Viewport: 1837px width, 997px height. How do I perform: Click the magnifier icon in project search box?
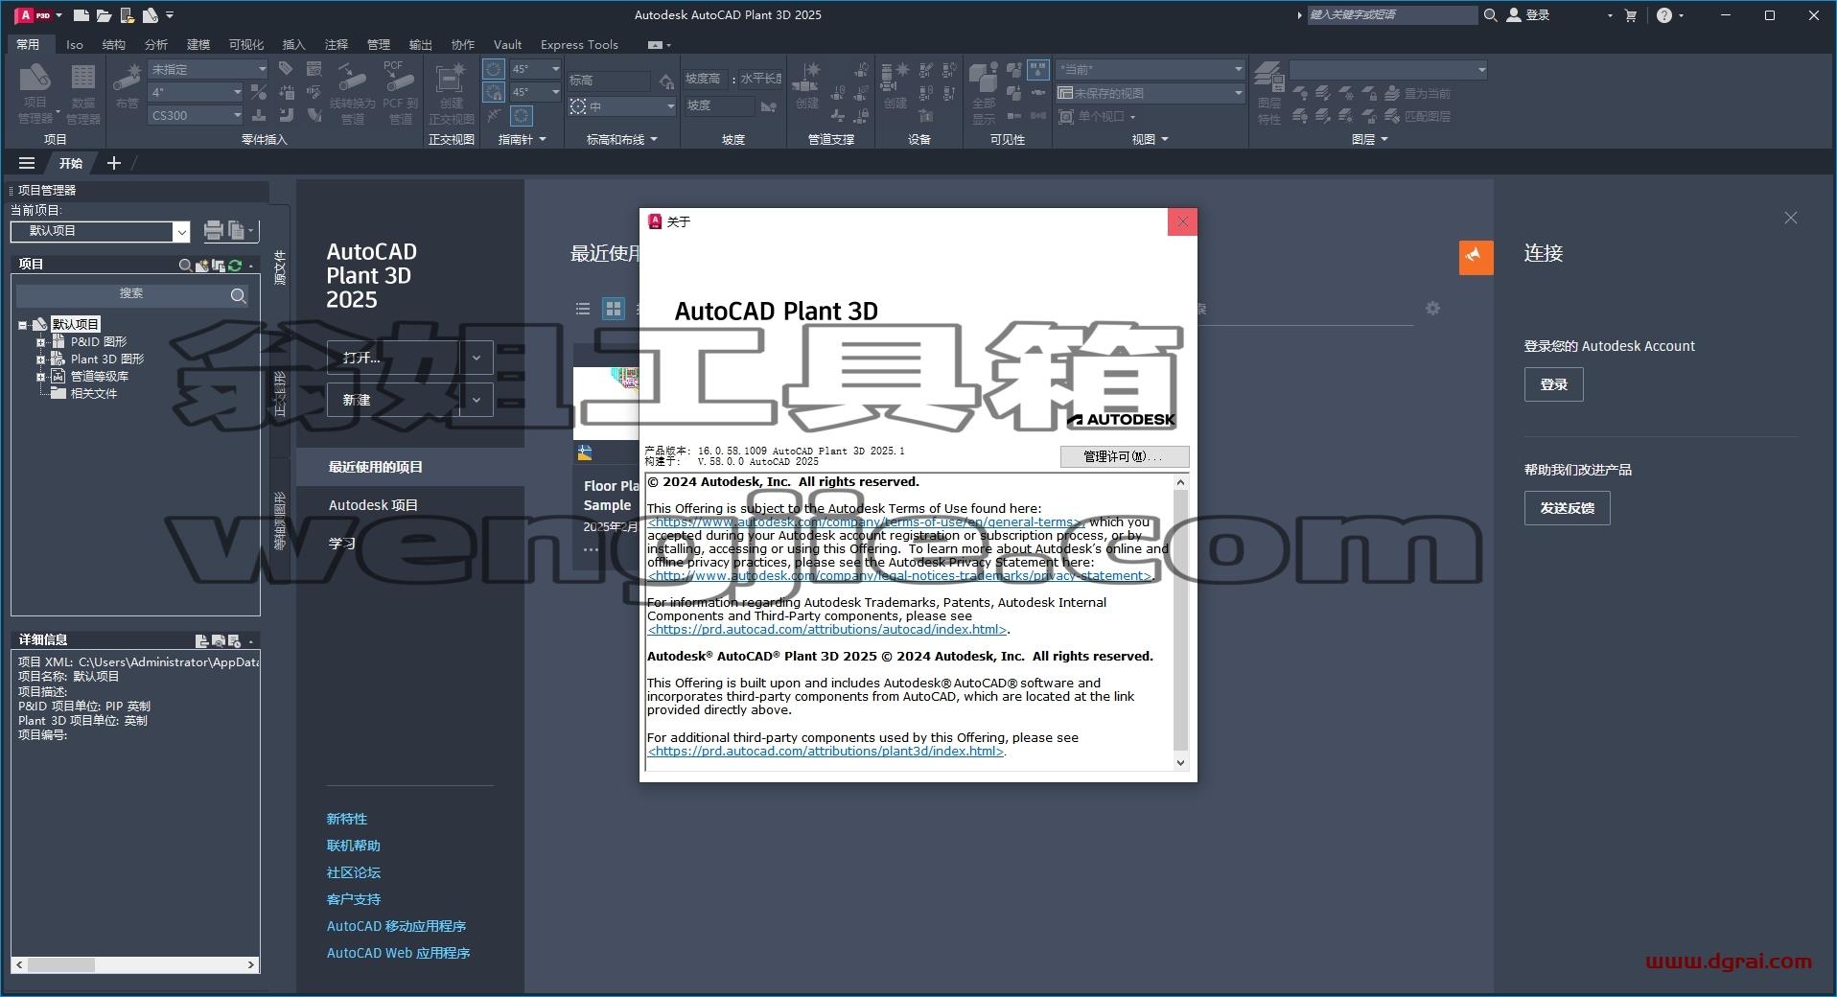point(239,295)
